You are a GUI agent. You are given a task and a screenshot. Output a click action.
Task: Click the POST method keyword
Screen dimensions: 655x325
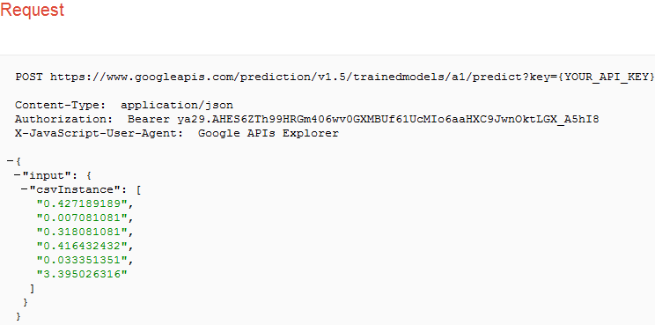point(29,77)
